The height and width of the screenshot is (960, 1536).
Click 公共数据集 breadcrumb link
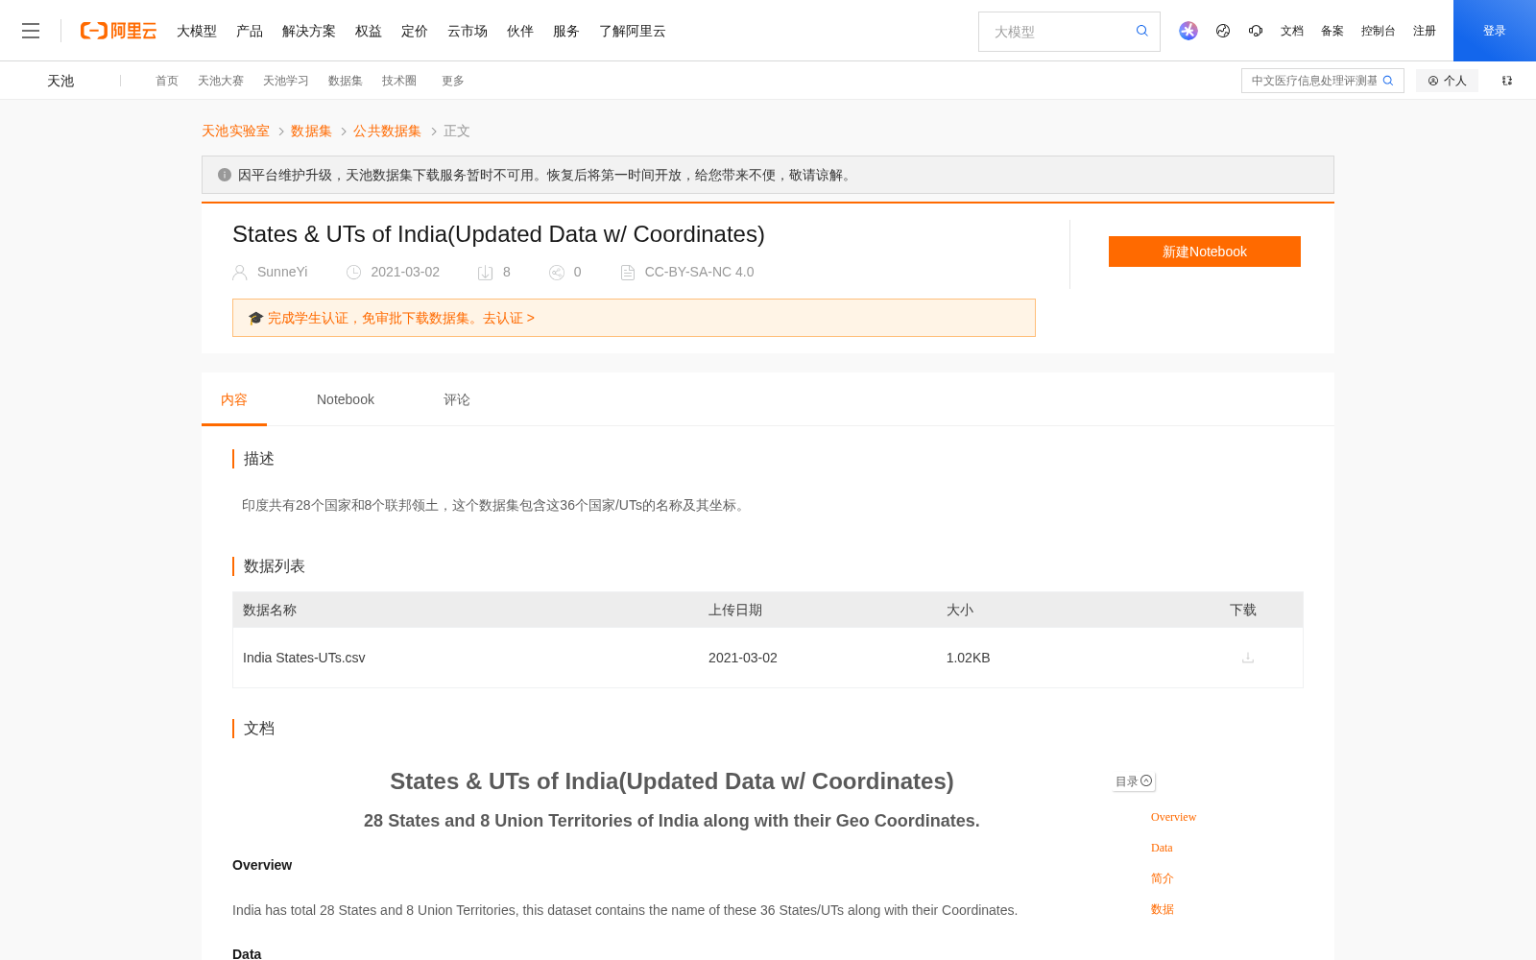click(x=387, y=131)
